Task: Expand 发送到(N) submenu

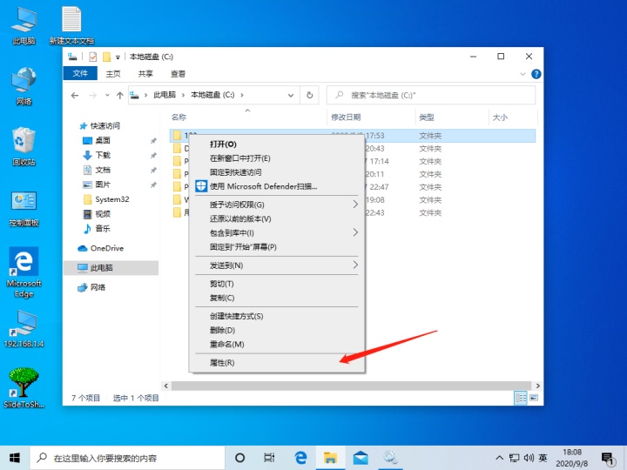Action: pos(277,265)
